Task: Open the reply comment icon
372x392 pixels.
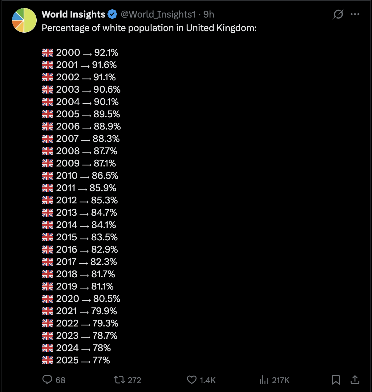Action: 47,380
